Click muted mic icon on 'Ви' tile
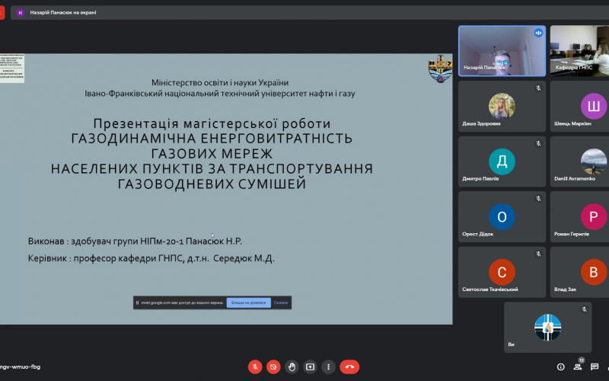The image size is (609, 381). pyautogui.click(x=584, y=309)
